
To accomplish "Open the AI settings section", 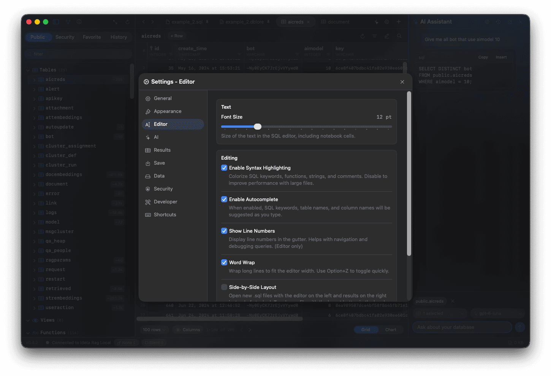I will (173, 137).
